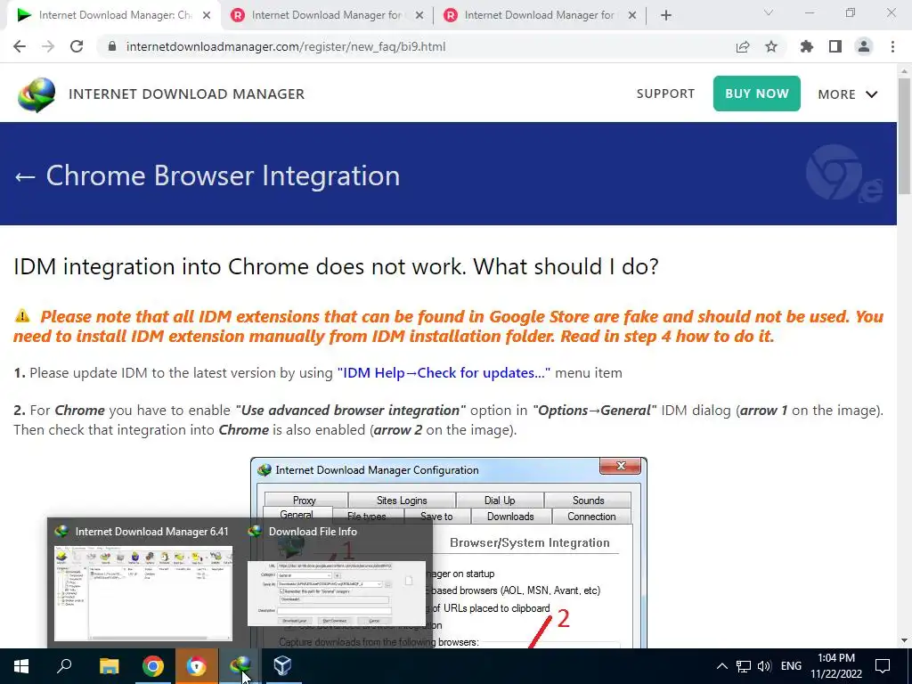Image resolution: width=912 pixels, height=684 pixels.
Task: Click the back arrow beside Chrome Browser Integration
Action: [x=25, y=176]
